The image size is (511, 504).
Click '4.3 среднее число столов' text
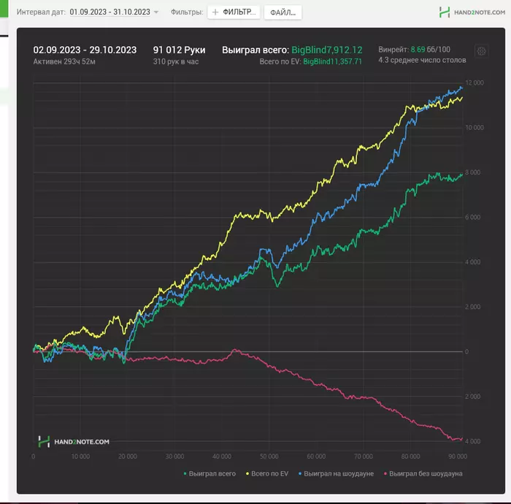pos(422,60)
